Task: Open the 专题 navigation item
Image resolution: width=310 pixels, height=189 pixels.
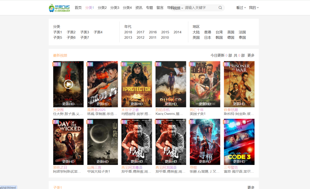Action: click(149, 8)
